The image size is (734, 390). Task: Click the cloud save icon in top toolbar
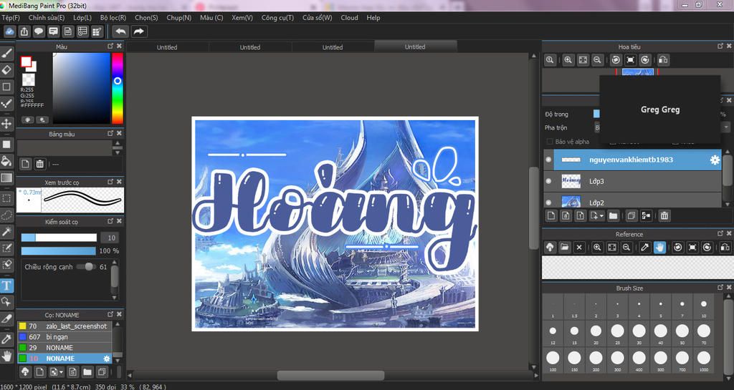(x=10, y=31)
